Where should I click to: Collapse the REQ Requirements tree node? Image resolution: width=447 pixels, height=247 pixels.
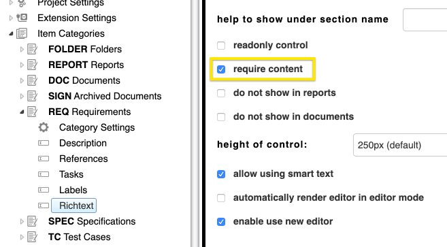(22, 112)
